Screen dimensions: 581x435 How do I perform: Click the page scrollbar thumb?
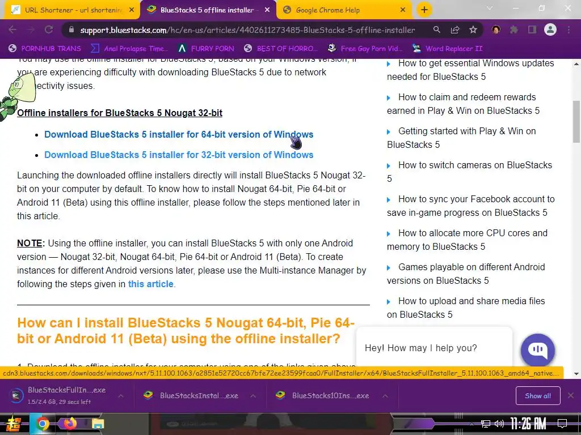coord(576,122)
